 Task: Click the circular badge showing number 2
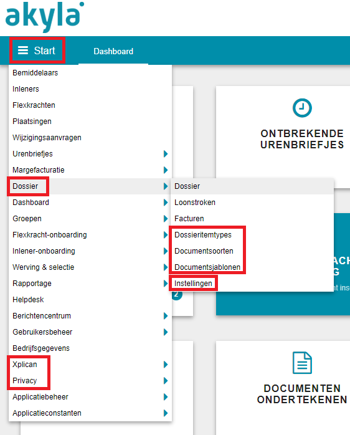pos(177,295)
